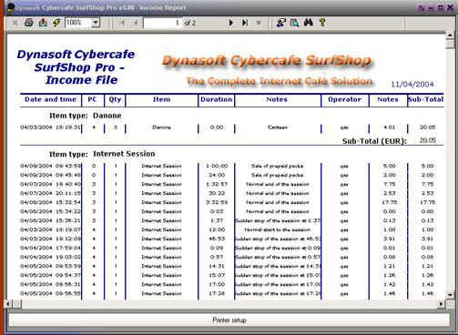This screenshot has height=335, width=458.
Task: Click the "Canteen" note in the Danone row
Action: 278,127
